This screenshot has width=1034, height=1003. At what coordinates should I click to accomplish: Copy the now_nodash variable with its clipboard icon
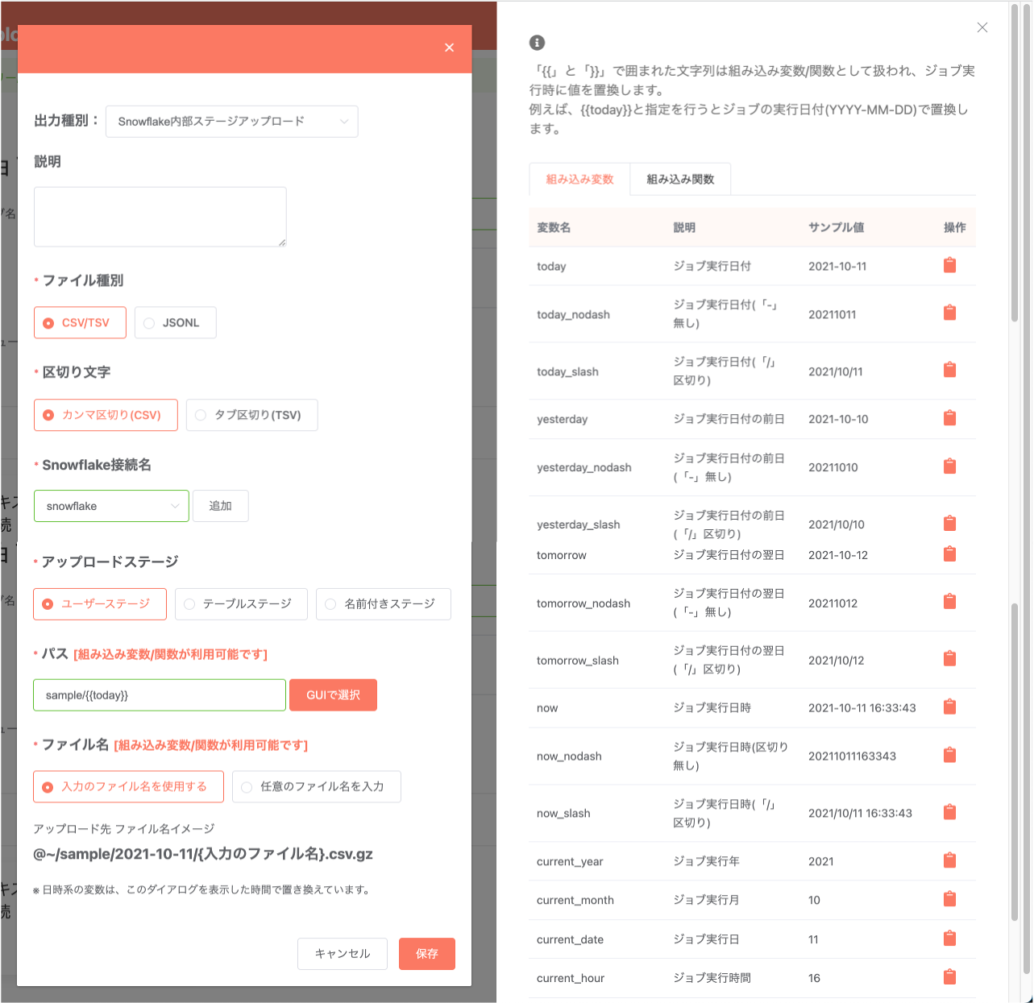click(x=949, y=755)
